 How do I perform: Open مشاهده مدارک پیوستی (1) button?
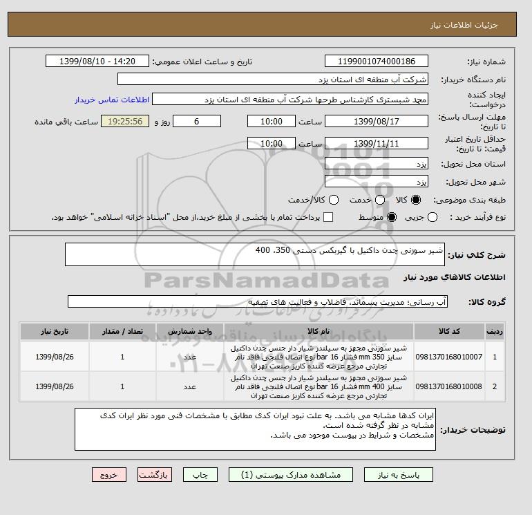(x=291, y=475)
